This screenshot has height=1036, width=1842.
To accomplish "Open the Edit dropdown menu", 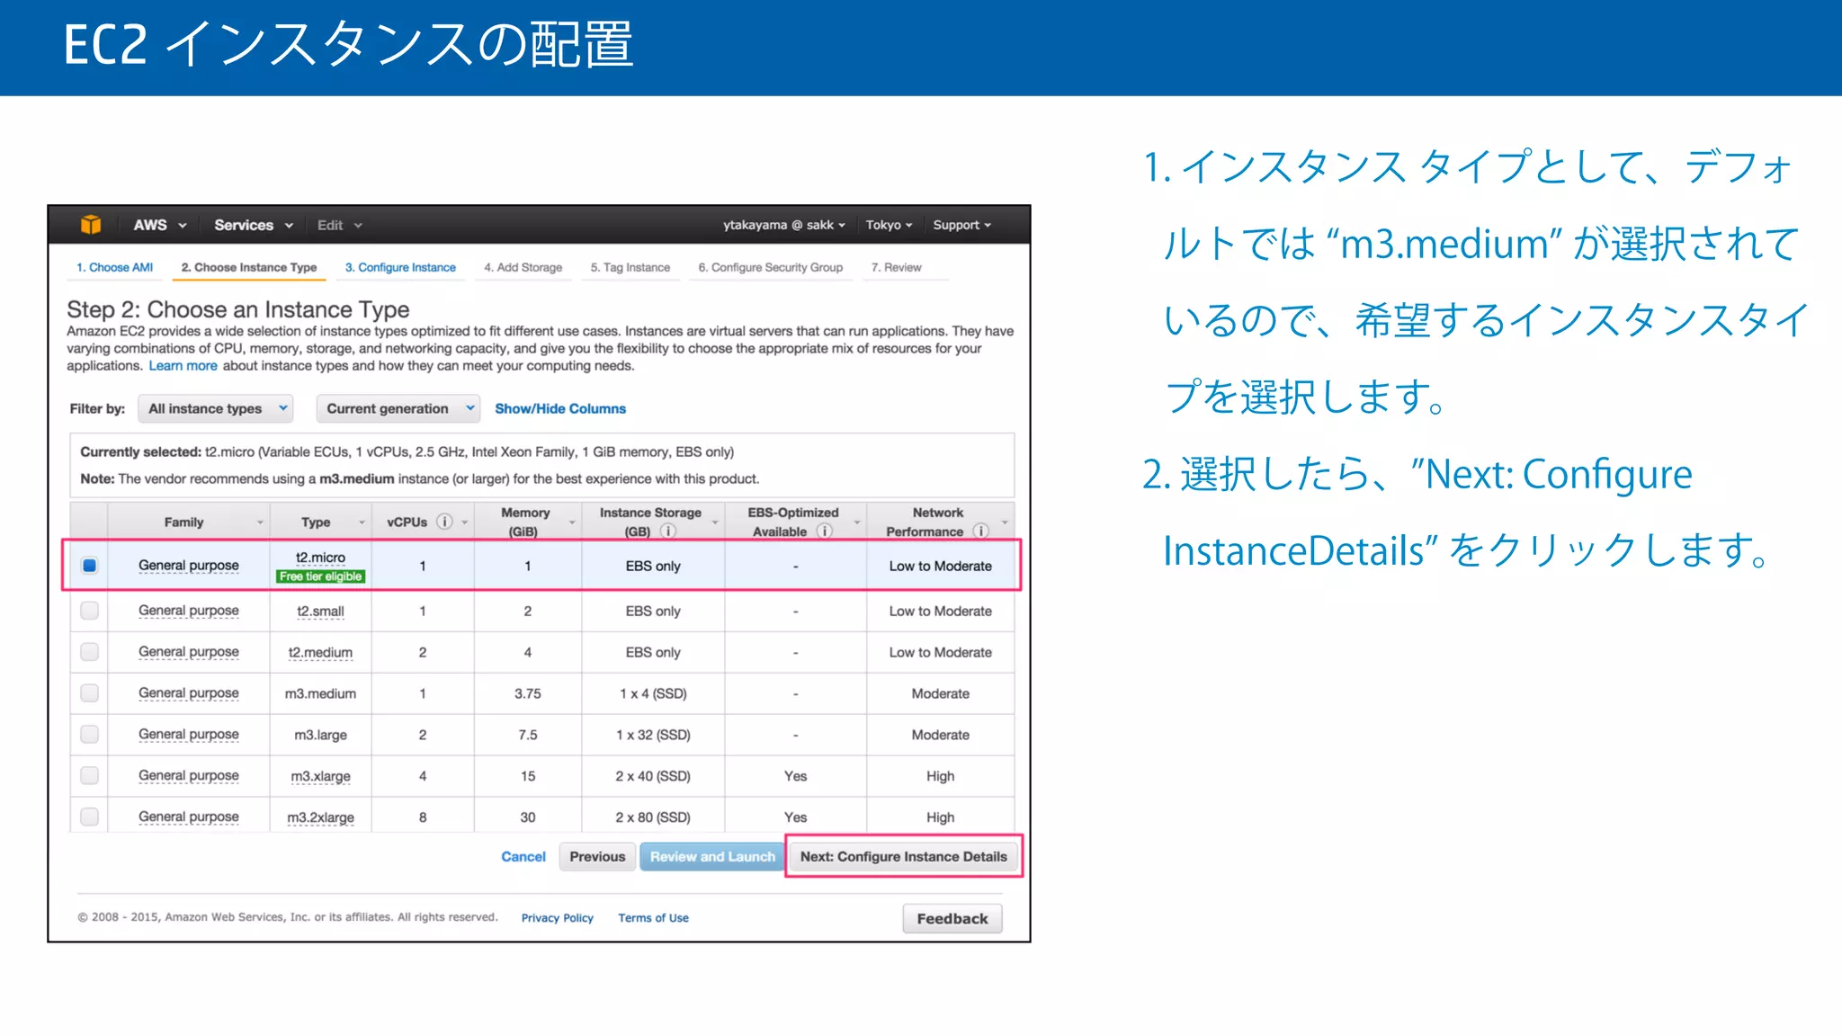I will [x=339, y=225].
